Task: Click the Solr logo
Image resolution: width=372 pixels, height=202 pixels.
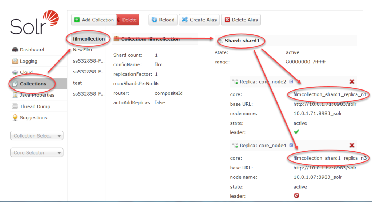Action: (35, 23)
